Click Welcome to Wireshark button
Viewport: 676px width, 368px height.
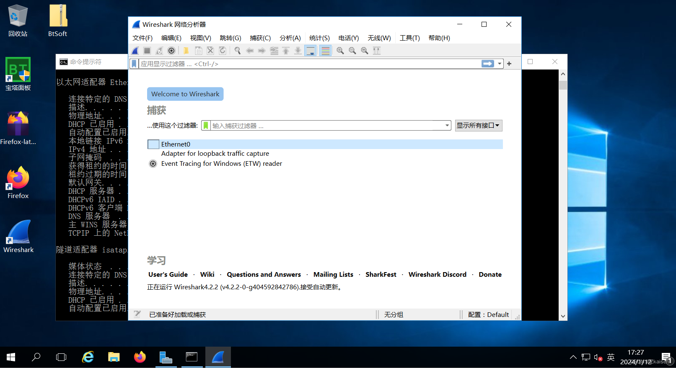[x=185, y=94]
